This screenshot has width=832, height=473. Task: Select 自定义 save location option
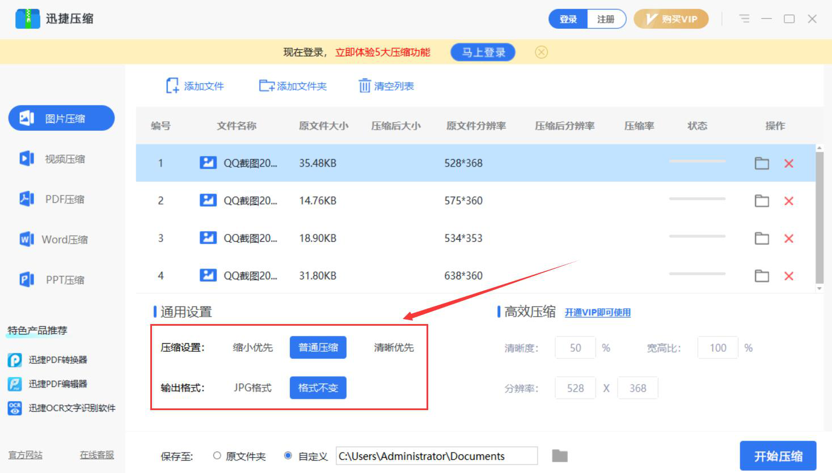click(288, 455)
